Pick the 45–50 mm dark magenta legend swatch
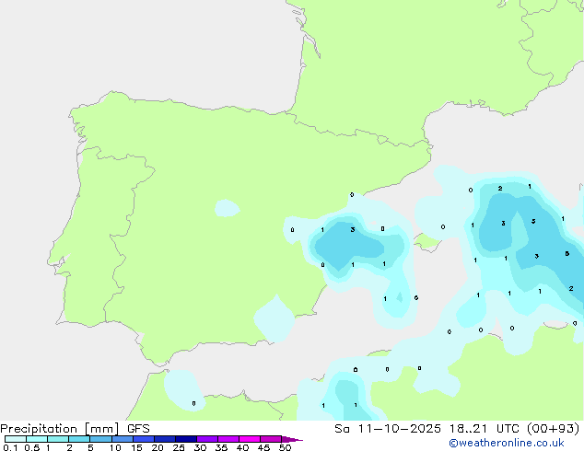The width and height of the screenshot is (584, 451). (271, 439)
